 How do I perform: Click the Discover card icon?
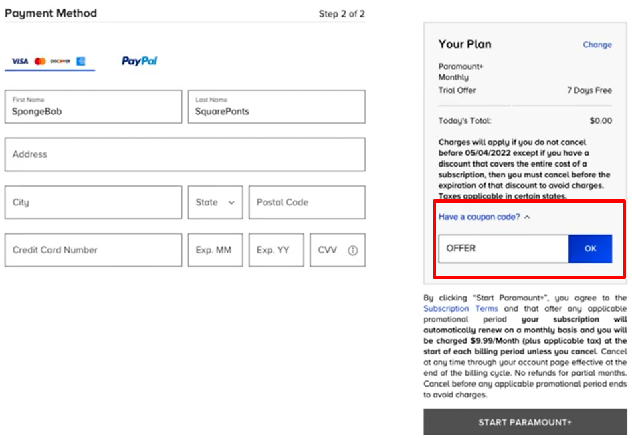pos(60,61)
